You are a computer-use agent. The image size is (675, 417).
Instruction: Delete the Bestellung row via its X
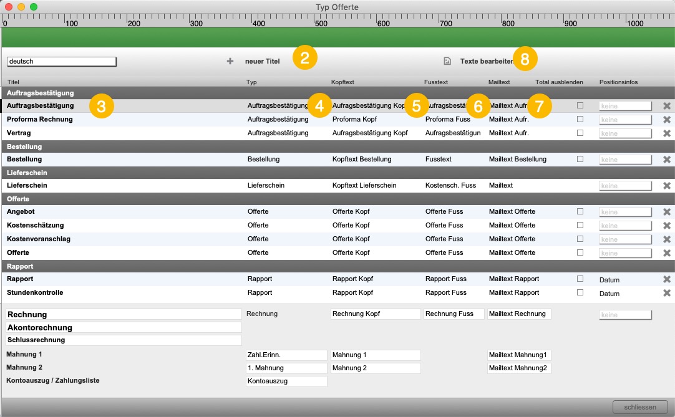point(667,160)
